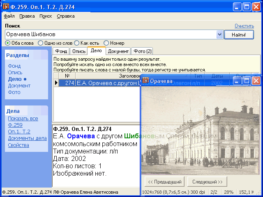Click the highlighted word Орачева in description

pos(81,136)
